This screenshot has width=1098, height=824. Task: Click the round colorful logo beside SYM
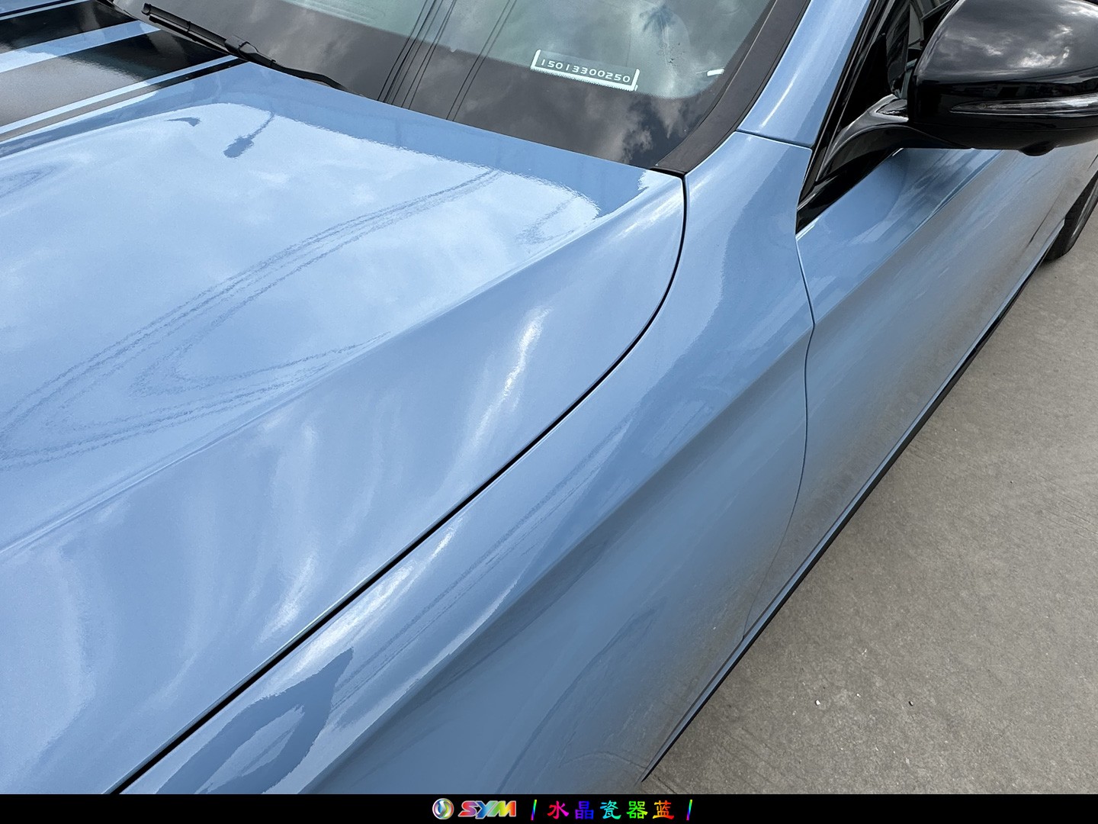443,809
